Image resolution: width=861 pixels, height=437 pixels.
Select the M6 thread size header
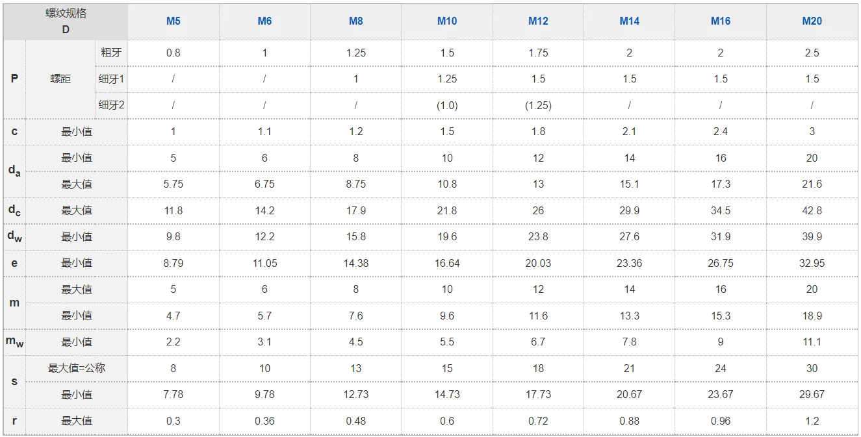[264, 21]
